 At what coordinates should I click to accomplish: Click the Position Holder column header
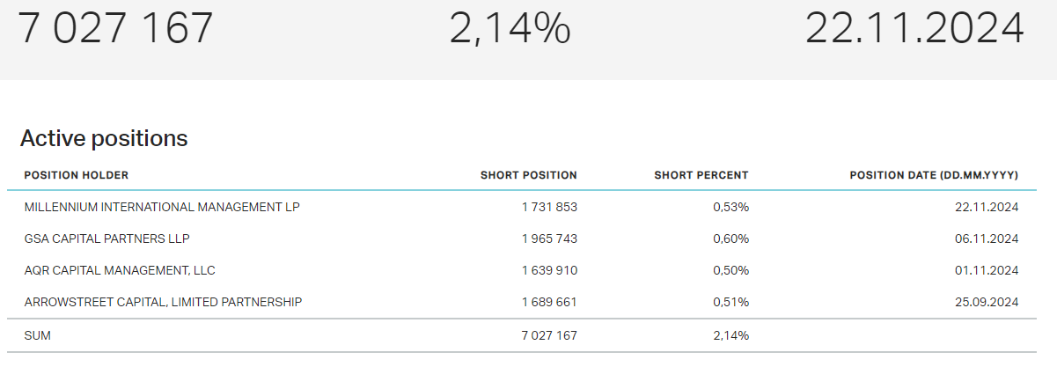(x=76, y=175)
